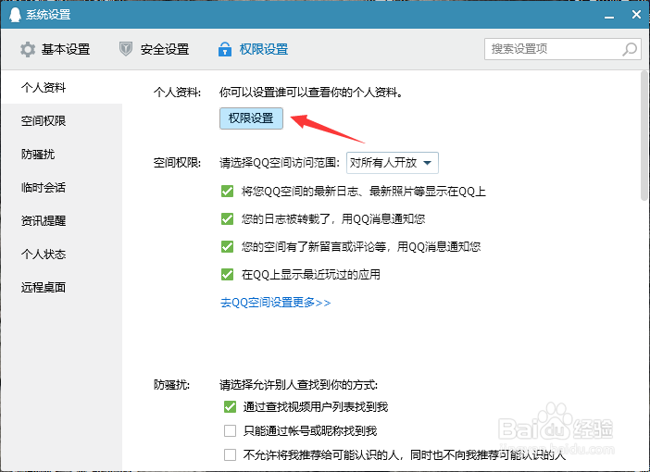Image resolution: width=650 pixels, height=472 pixels.
Task: Click the 请选择QQ空间访问范围: label
Action: [x=280, y=163]
